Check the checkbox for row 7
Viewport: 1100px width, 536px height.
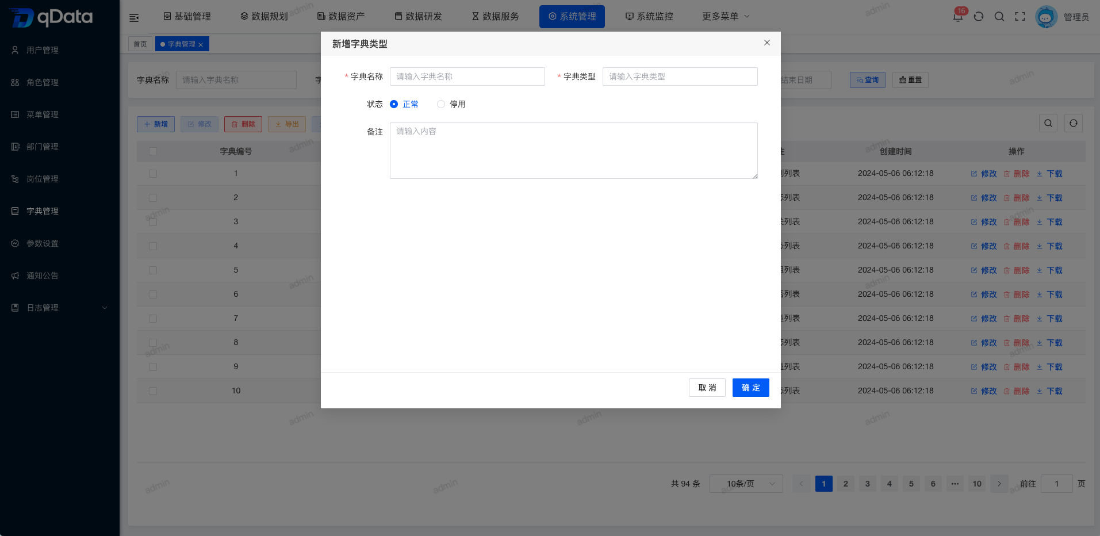click(153, 319)
